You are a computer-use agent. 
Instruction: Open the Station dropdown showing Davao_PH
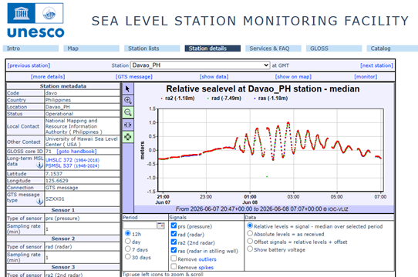click(200, 65)
